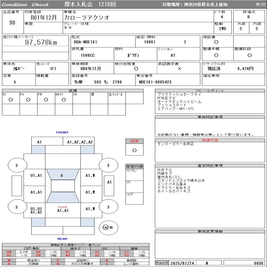Click chassis number NRE161-0085423

click(x=155, y=82)
